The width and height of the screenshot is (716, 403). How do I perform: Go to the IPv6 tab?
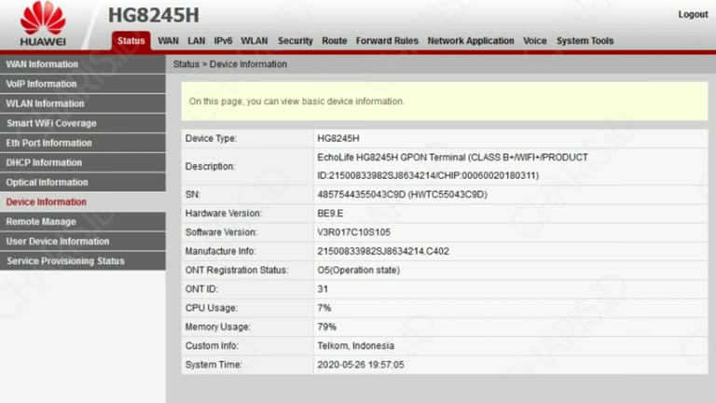pos(224,41)
